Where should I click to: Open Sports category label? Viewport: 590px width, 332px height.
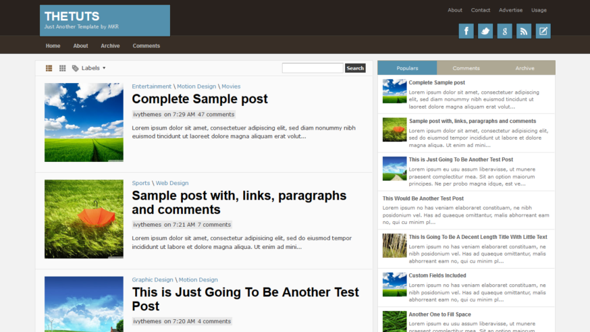tap(140, 183)
